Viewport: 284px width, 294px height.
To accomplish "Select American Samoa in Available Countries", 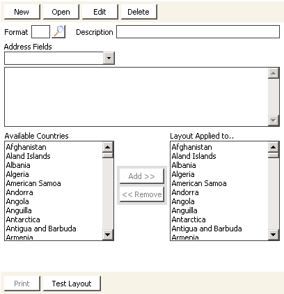I will click(54, 183).
